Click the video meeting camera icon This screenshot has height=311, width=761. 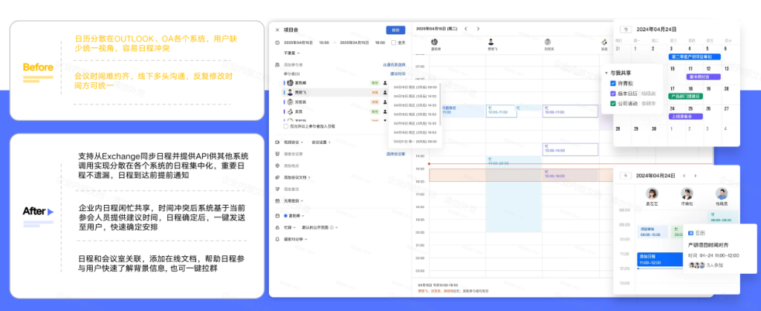click(x=277, y=143)
